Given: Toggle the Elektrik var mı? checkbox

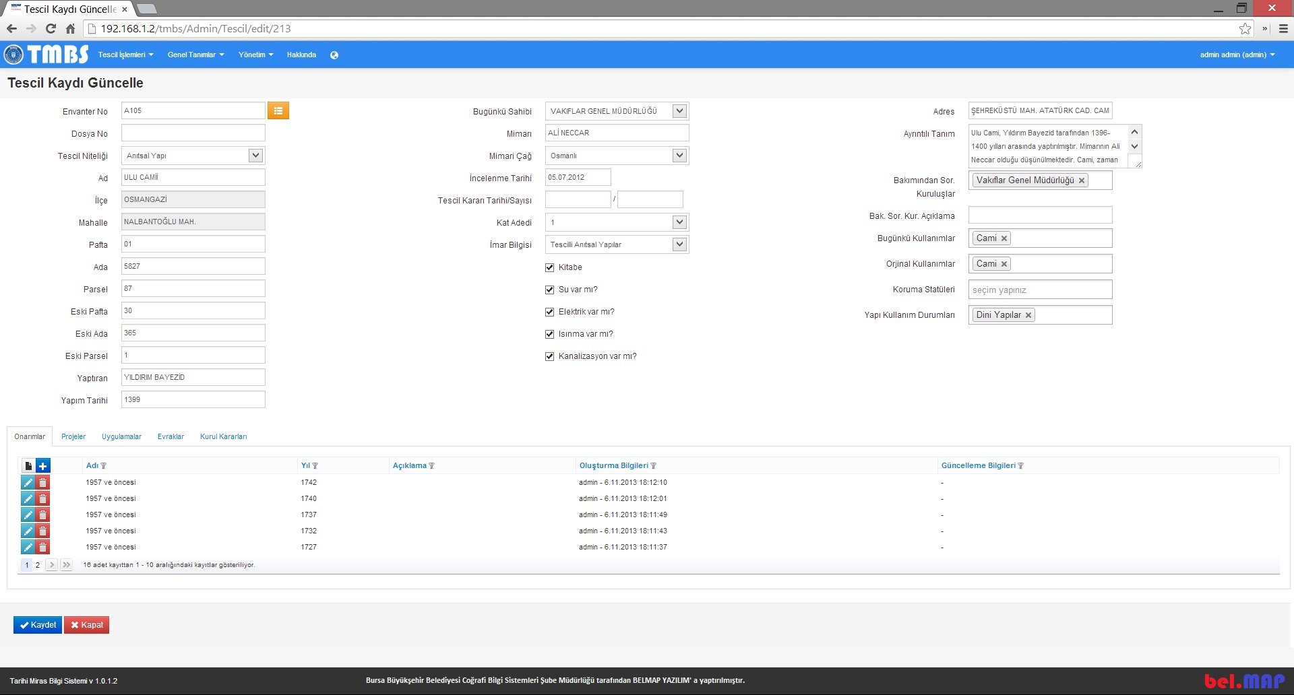Looking at the screenshot, I should tap(549, 312).
